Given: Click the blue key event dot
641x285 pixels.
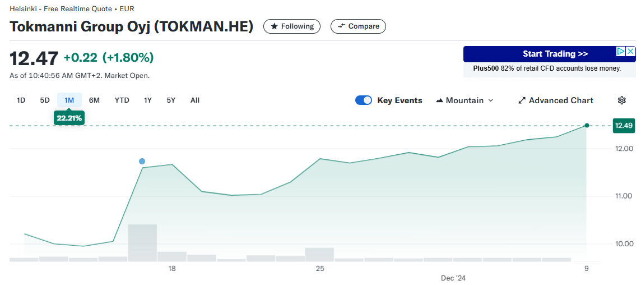Looking at the screenshot, I should point(142,162).
